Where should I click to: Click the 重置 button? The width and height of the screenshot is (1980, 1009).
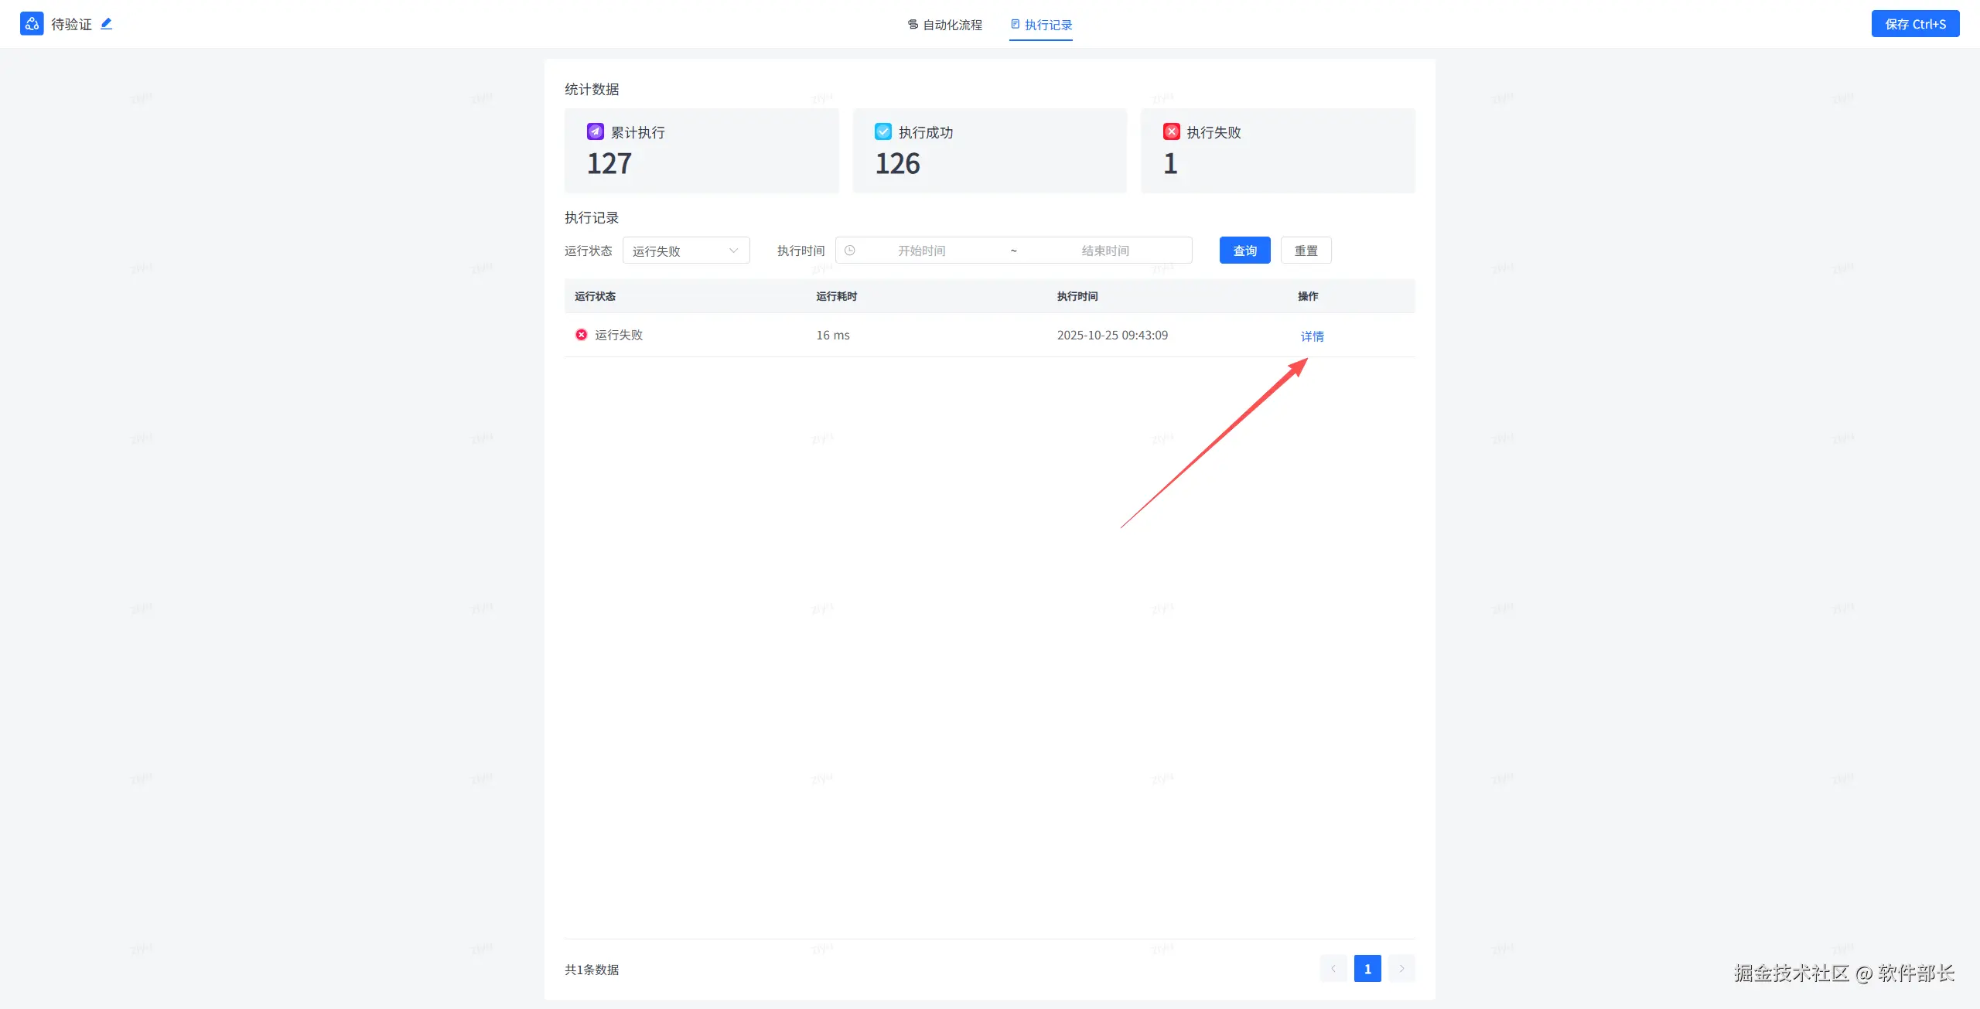pyautogui.click(x=1306, y=251)
